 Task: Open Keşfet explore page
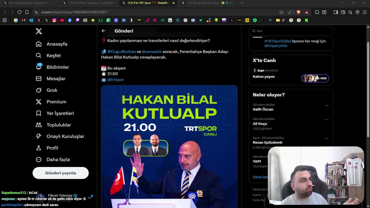point(48,55)
